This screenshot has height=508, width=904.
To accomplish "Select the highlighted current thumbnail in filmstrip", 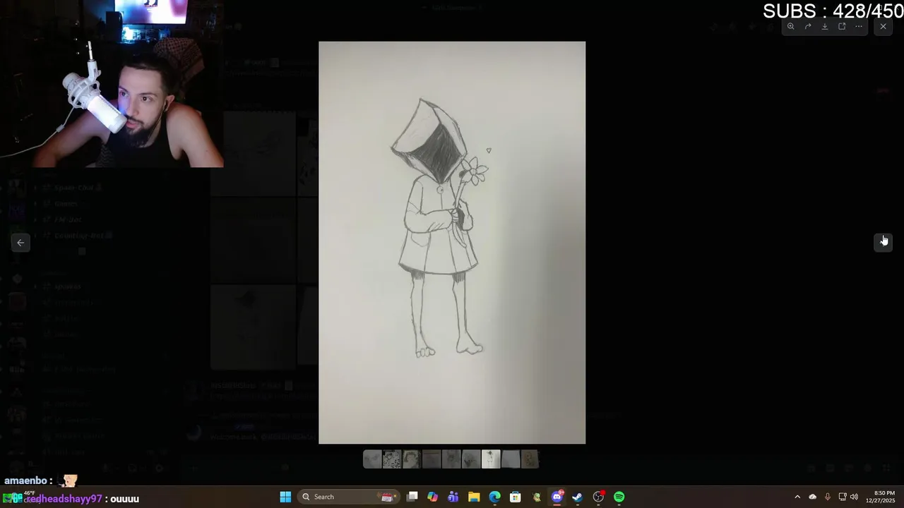I will [491, 460].
